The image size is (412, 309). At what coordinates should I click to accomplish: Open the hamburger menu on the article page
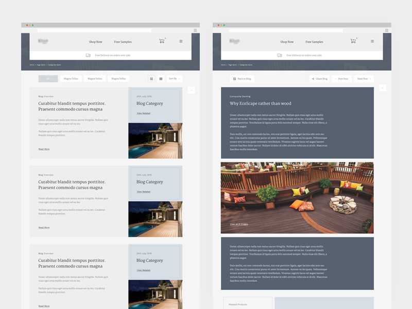point(372,41)
